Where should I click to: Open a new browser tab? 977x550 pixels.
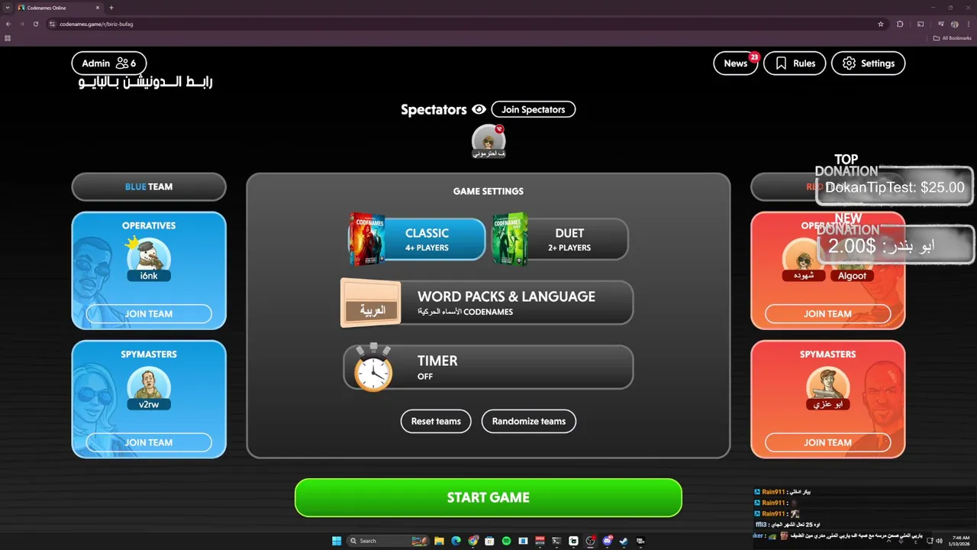111,8
